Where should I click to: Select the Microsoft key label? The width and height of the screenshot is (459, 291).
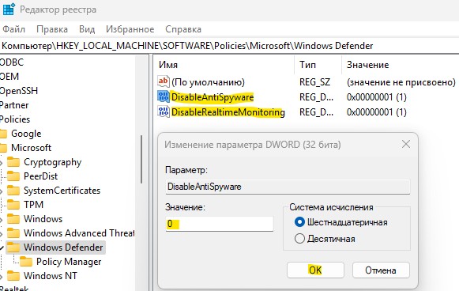coord(31,148)
